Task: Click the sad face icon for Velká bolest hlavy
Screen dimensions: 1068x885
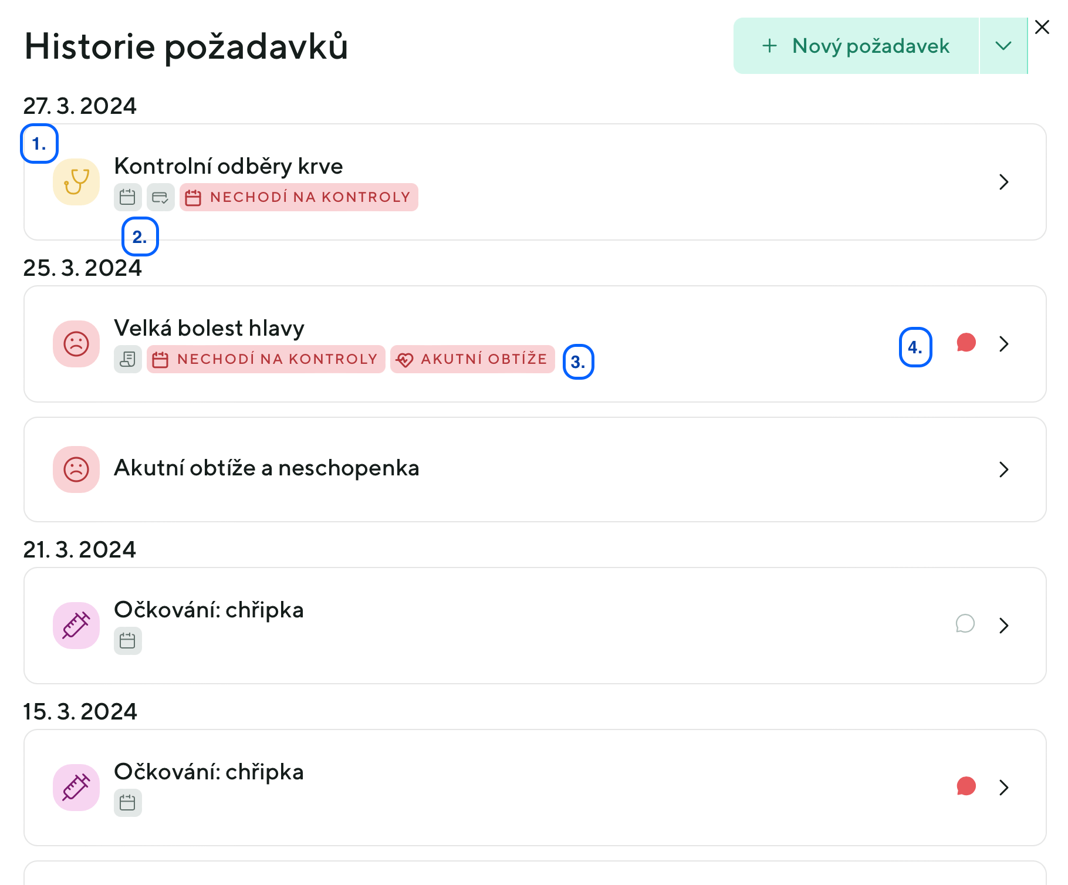Action: [x=76, y=344]
